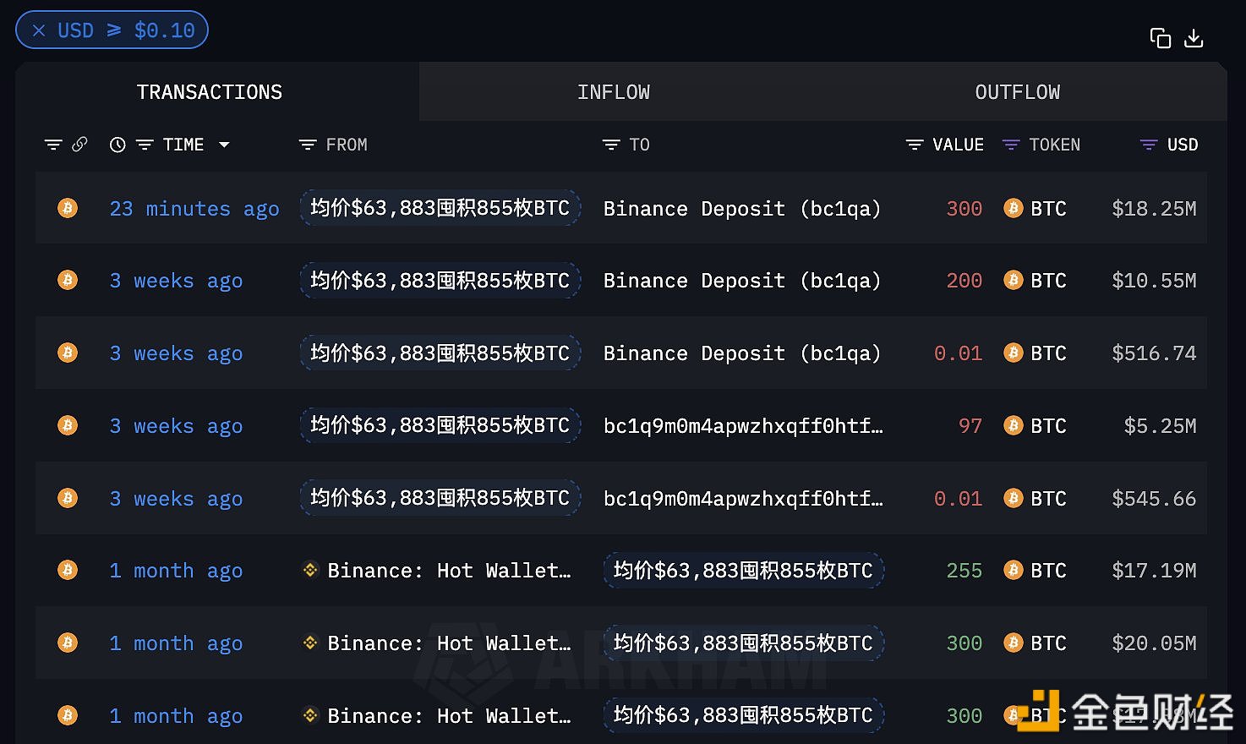The width and height of the screenshot is (1246, 744).
Task: Open the OUTFLOW tab
Action: click(1018, 92)
